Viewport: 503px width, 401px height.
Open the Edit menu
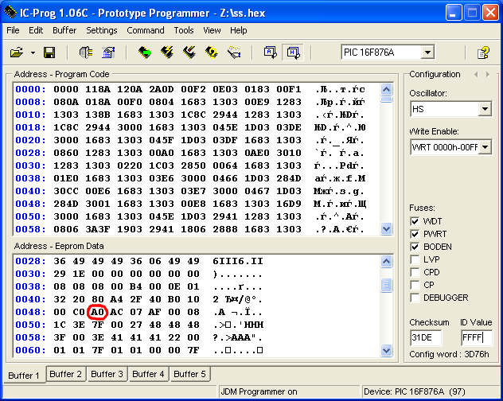(36, 30)
